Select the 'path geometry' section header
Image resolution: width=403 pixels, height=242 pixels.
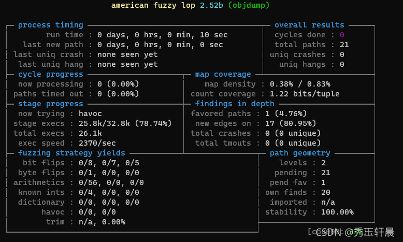pos(300,153)
